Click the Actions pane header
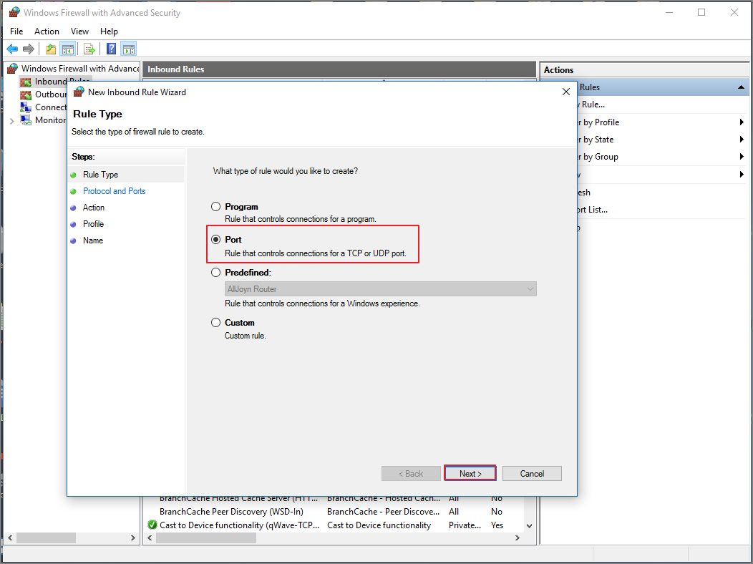 (644, 70)
